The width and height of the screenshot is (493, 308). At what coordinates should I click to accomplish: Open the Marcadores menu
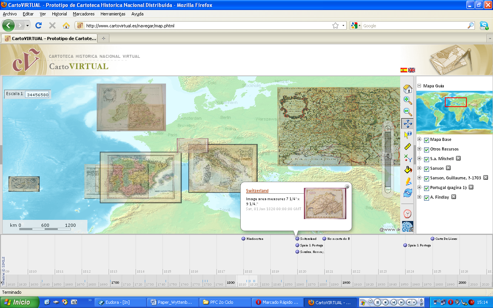(x=84, y=14)
